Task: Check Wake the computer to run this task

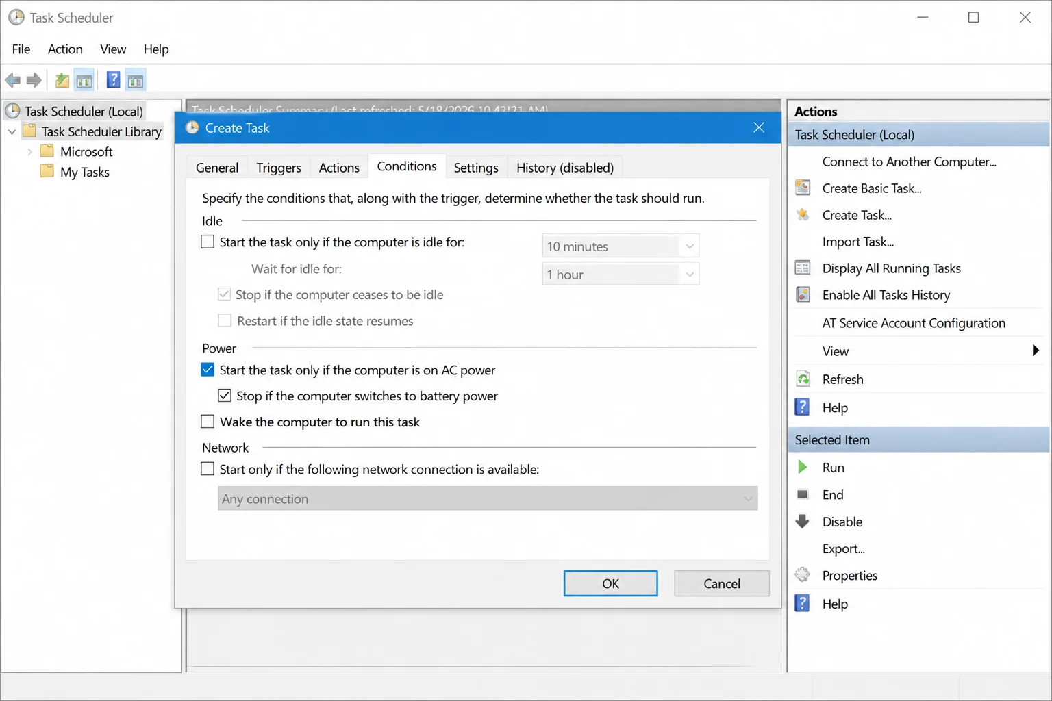Action: [x=208, y=422]
